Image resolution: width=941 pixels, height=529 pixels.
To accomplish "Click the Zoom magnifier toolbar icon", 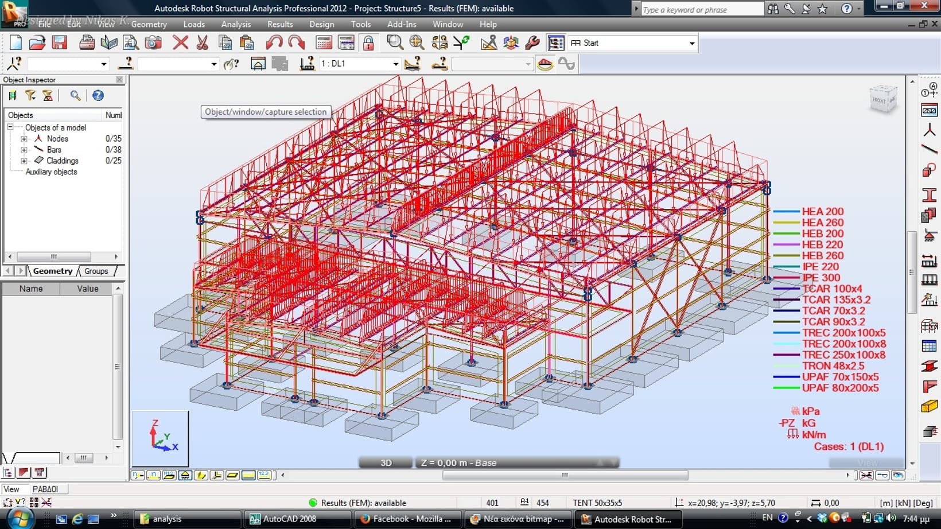I will (x=395, y=42).
